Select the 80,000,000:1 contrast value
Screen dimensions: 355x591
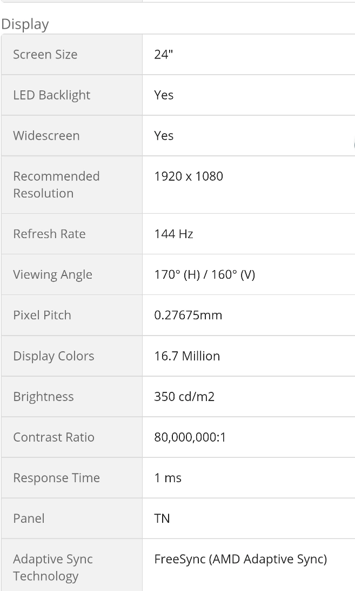point(190,437)
